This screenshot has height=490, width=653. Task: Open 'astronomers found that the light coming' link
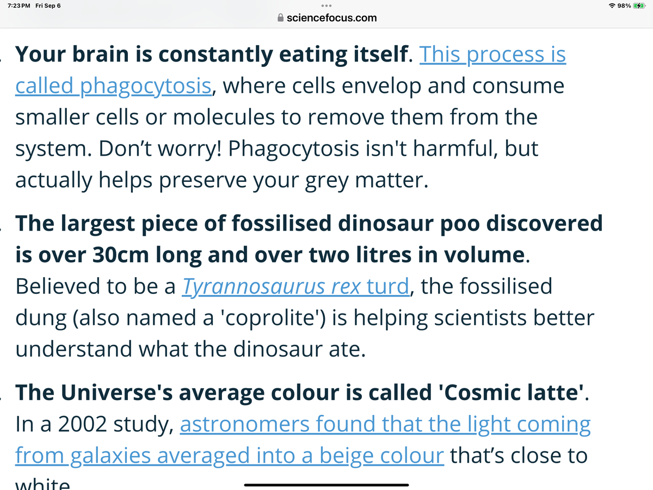[x=385, y=425]
